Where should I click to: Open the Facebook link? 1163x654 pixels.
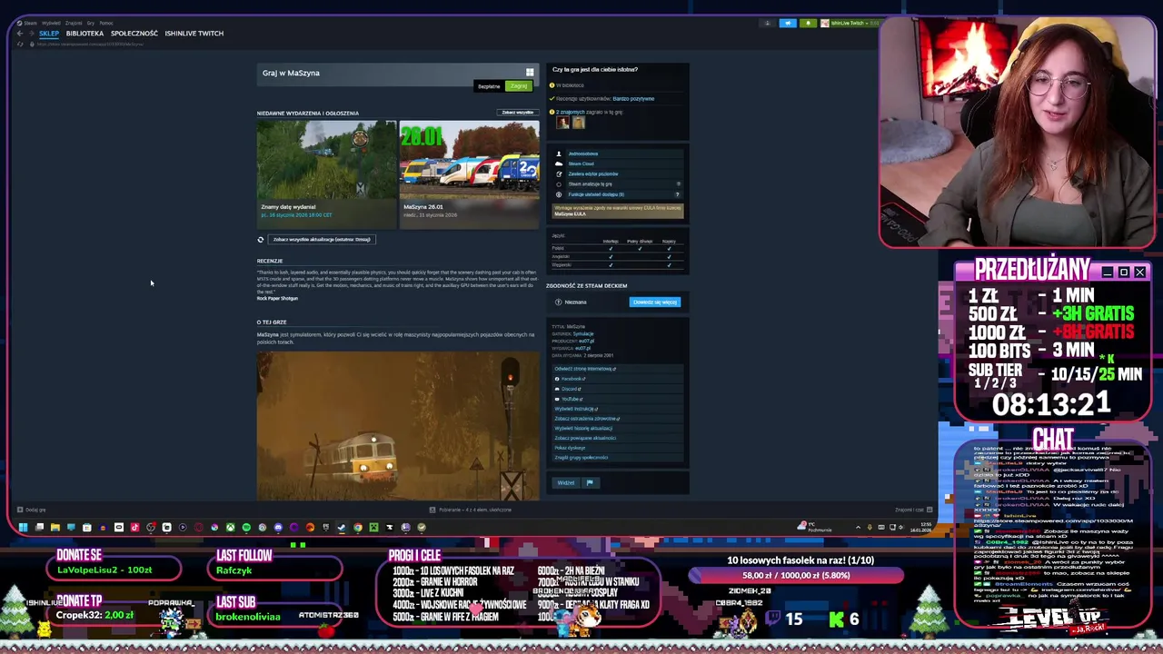coord(572,379)
